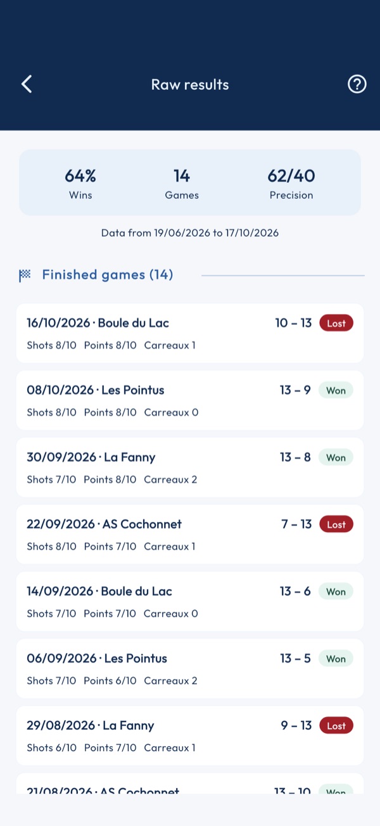The width and height of the screenshot is (380, 826).
Task: Tap the 62/40 Precision statistic
Action: [x=291, y=183]
